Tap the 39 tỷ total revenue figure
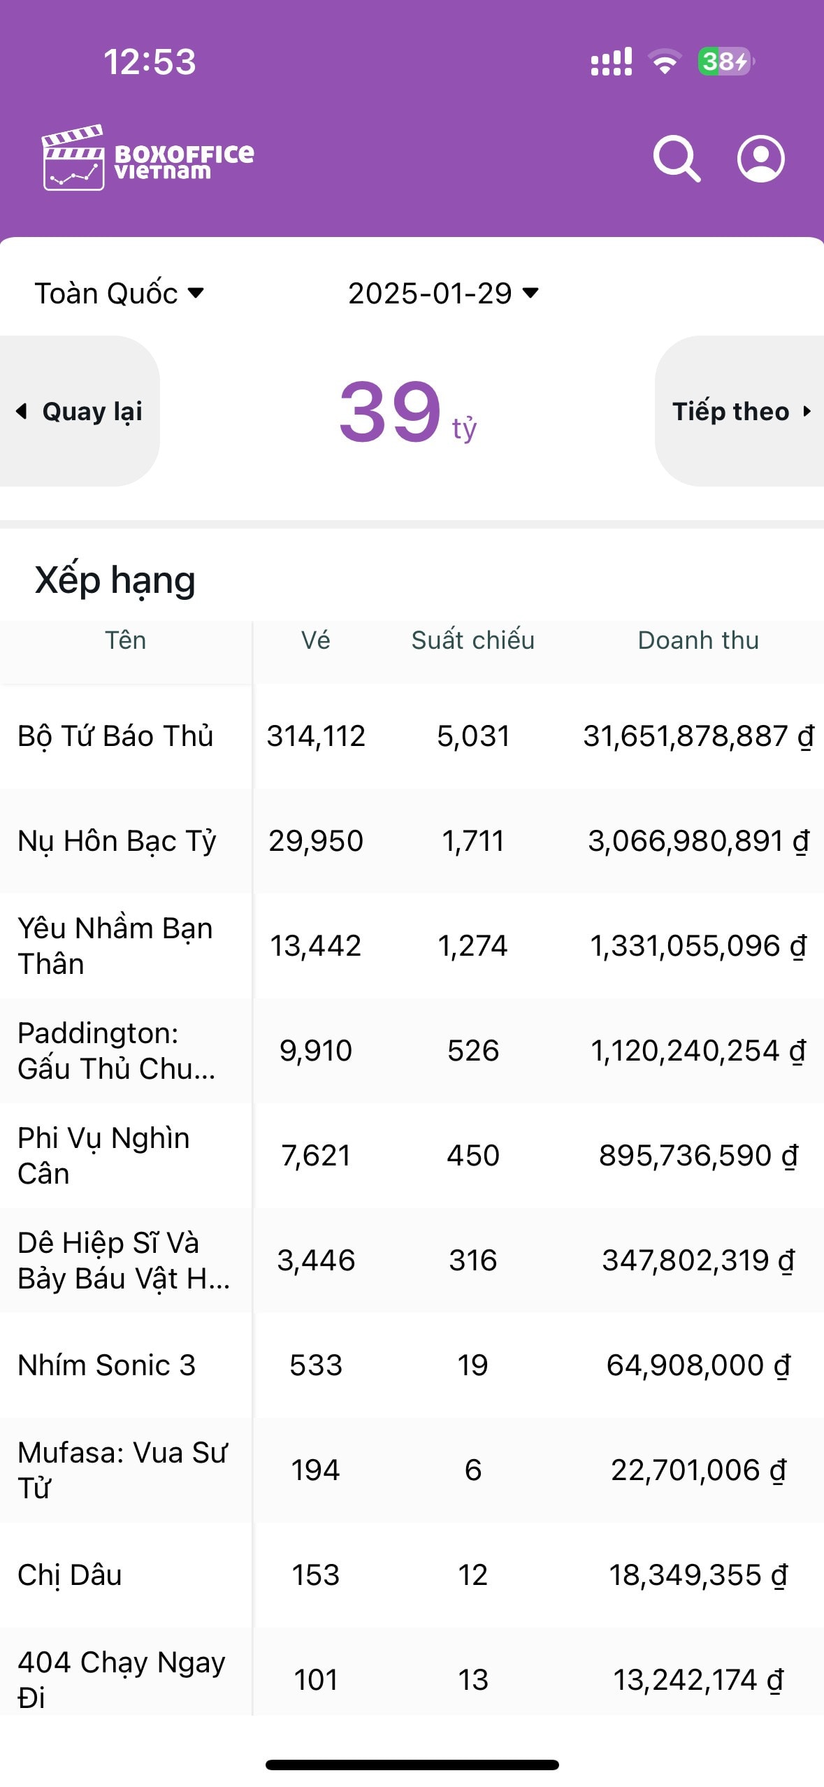This screenshot has width=824, height=1787. [x=408, y=412]
